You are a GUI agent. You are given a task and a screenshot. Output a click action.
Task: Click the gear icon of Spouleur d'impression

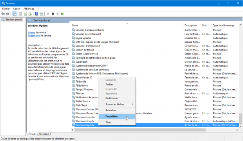point(73,45)
